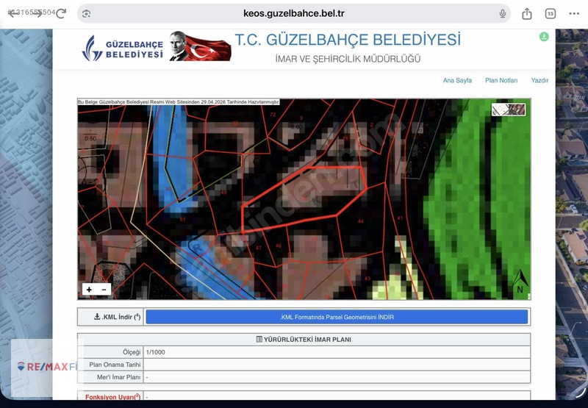588x408 pixels.
Task: Click the T.C. GÜZELBAHÇE BELEDİYESİ title
Action: (348, 40)
